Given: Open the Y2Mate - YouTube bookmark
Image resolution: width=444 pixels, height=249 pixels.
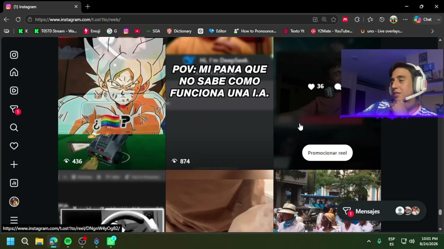Looking at the screenshot, I should coord(331,31).
